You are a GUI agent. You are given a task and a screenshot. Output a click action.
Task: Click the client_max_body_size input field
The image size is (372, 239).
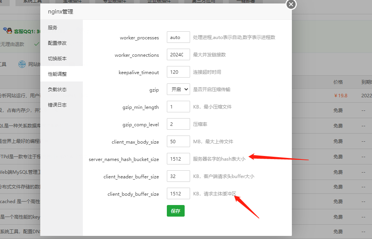(x=178, y=141)
